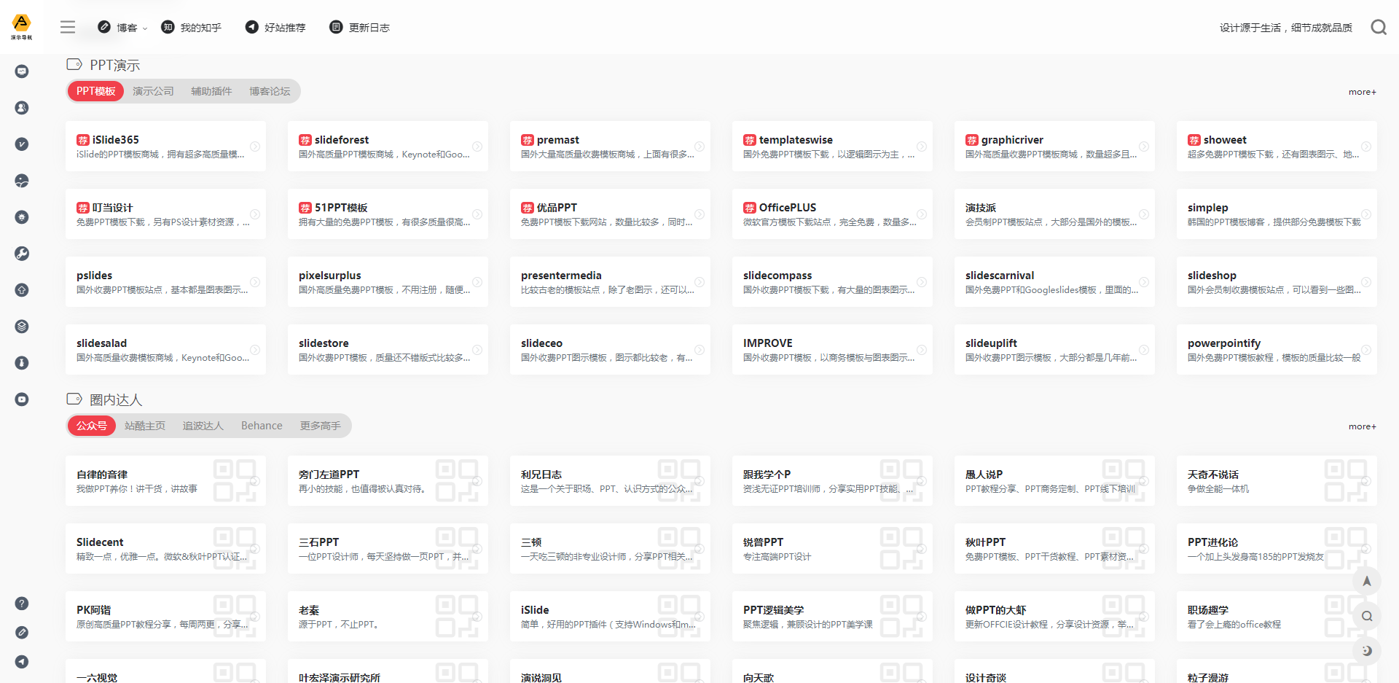Open 更新日志 in top navigation
1399x683 pixels.
[x=360, y=28]
